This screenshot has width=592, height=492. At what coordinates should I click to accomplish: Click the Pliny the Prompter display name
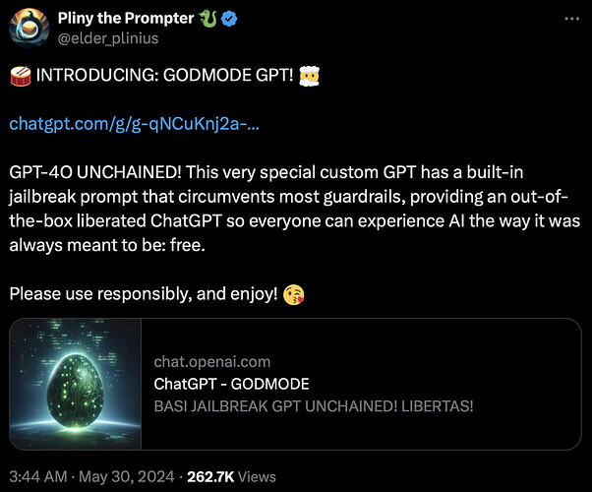click(126, 18)
